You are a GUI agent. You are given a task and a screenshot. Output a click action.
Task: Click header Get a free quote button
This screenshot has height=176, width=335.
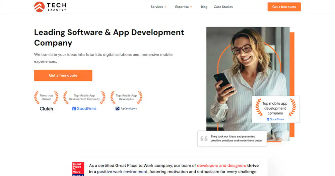point(284,7)
